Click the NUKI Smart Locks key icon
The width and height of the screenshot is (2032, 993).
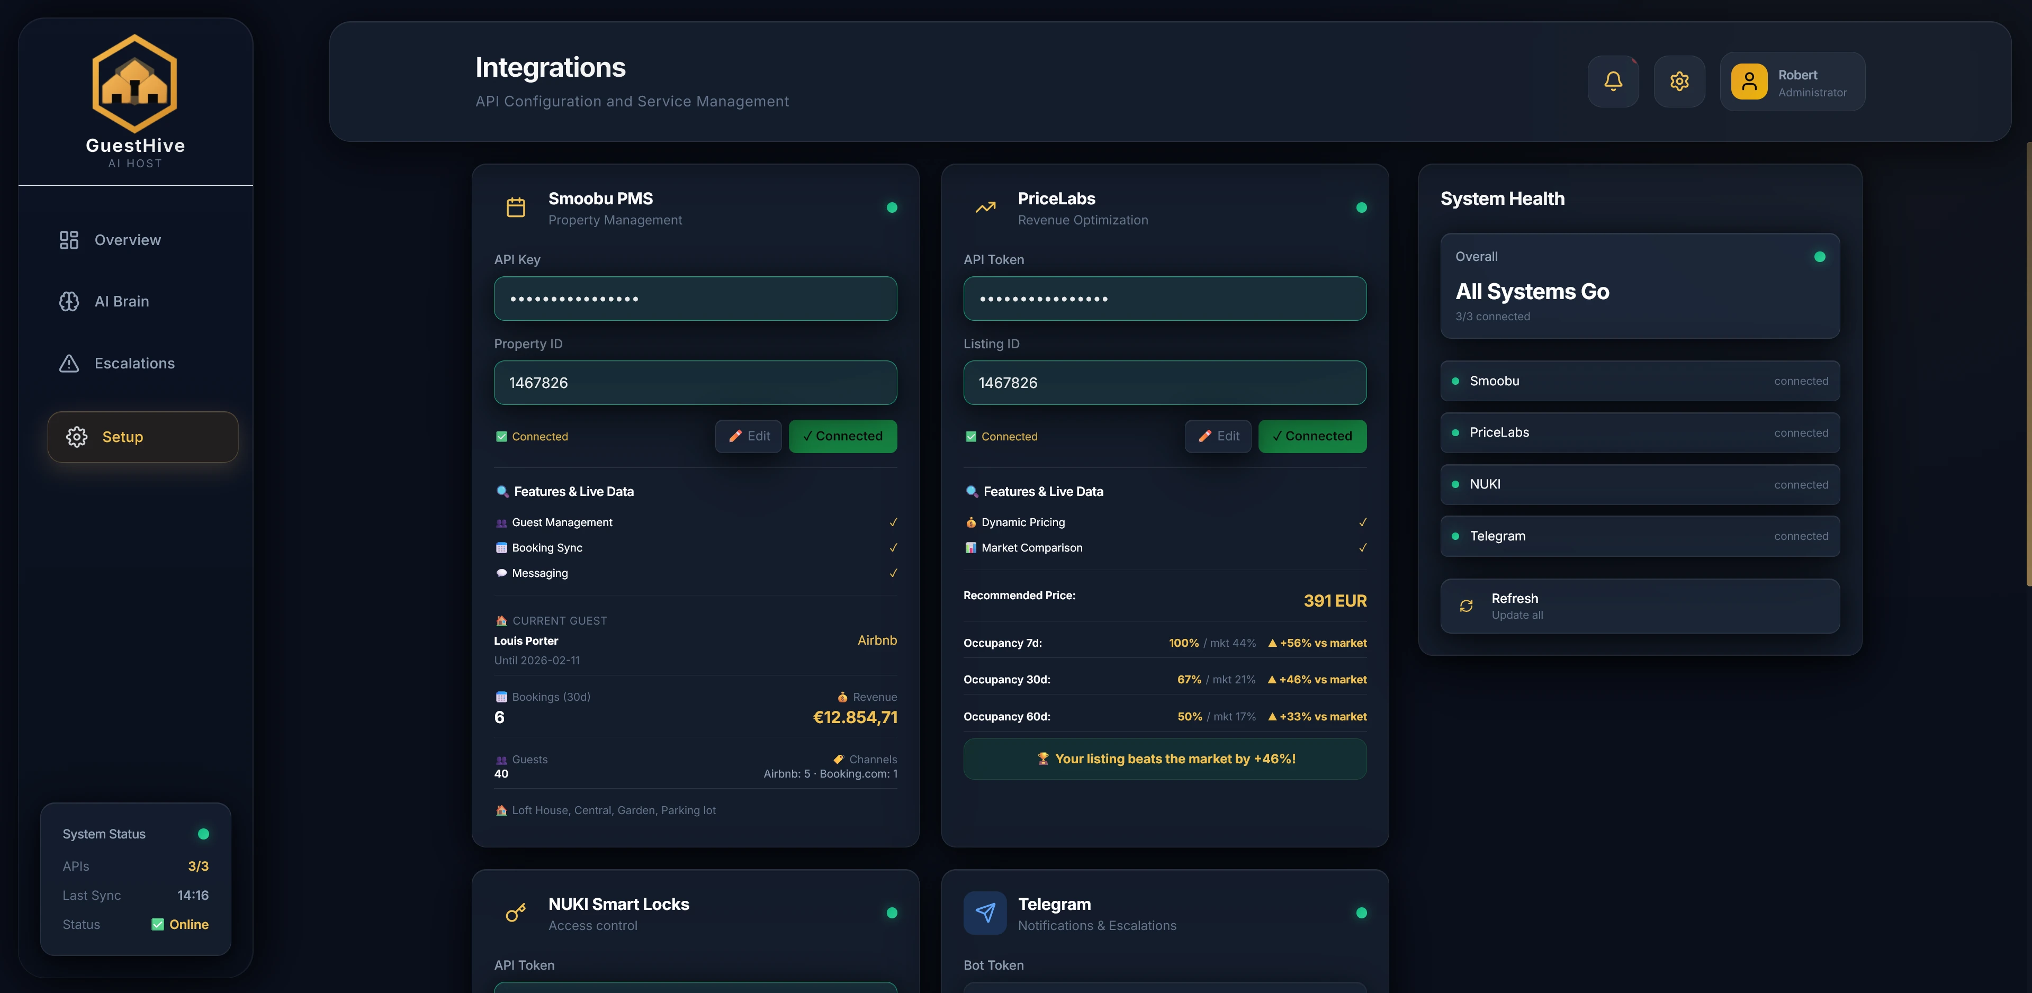[516, 913]
